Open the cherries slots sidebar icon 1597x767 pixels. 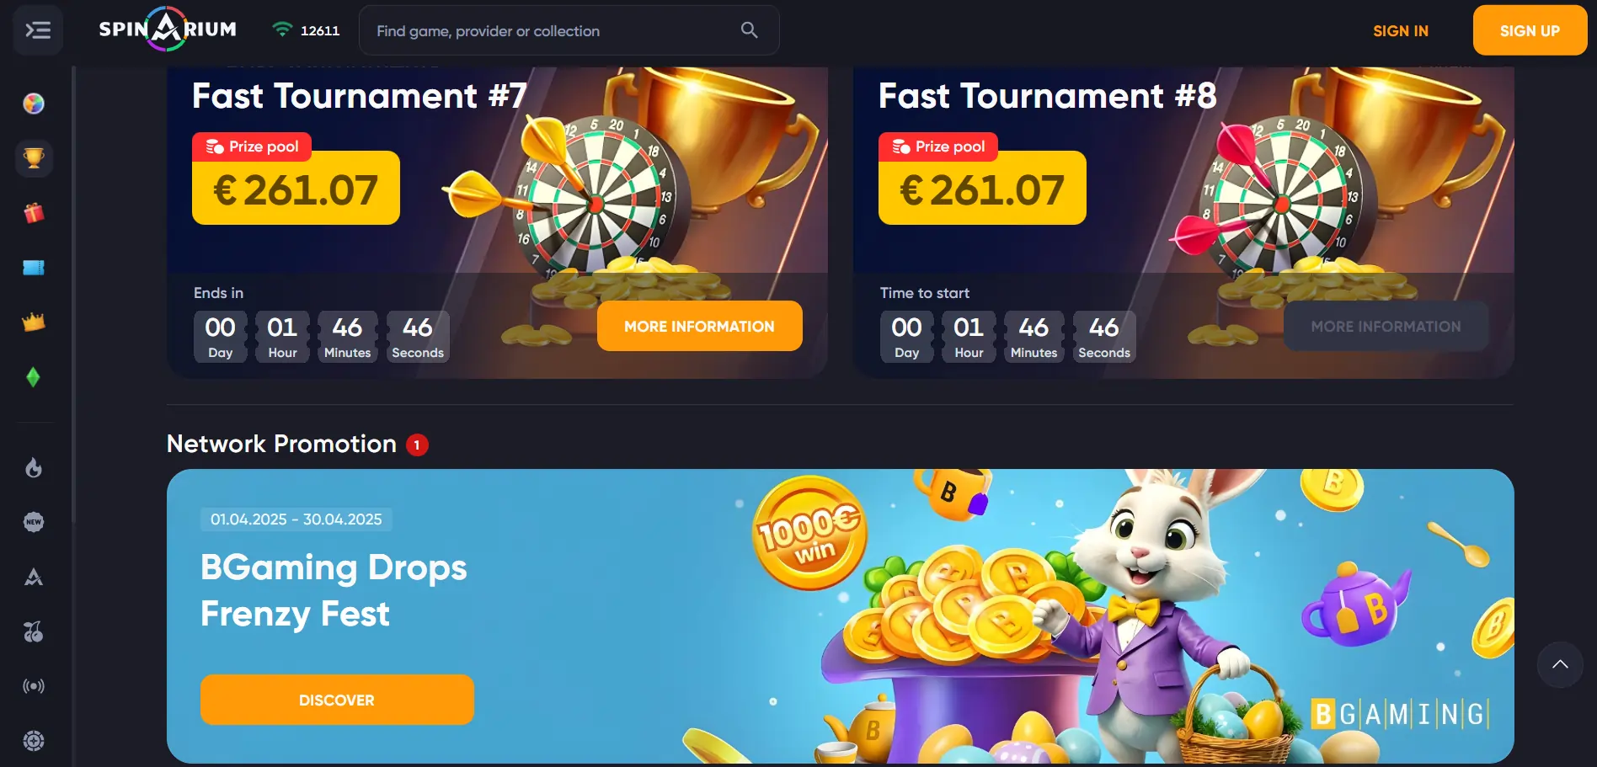click(x=34, y=631)
